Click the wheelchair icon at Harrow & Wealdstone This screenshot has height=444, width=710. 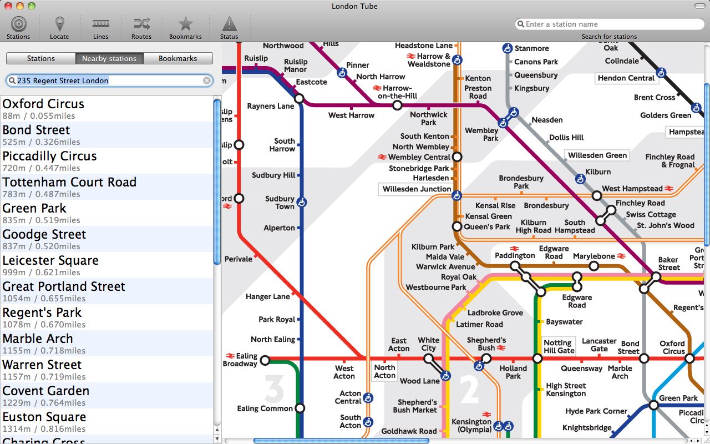tap(457, 59)
